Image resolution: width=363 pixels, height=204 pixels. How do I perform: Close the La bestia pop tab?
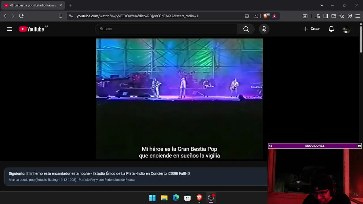tap(61, 5)
